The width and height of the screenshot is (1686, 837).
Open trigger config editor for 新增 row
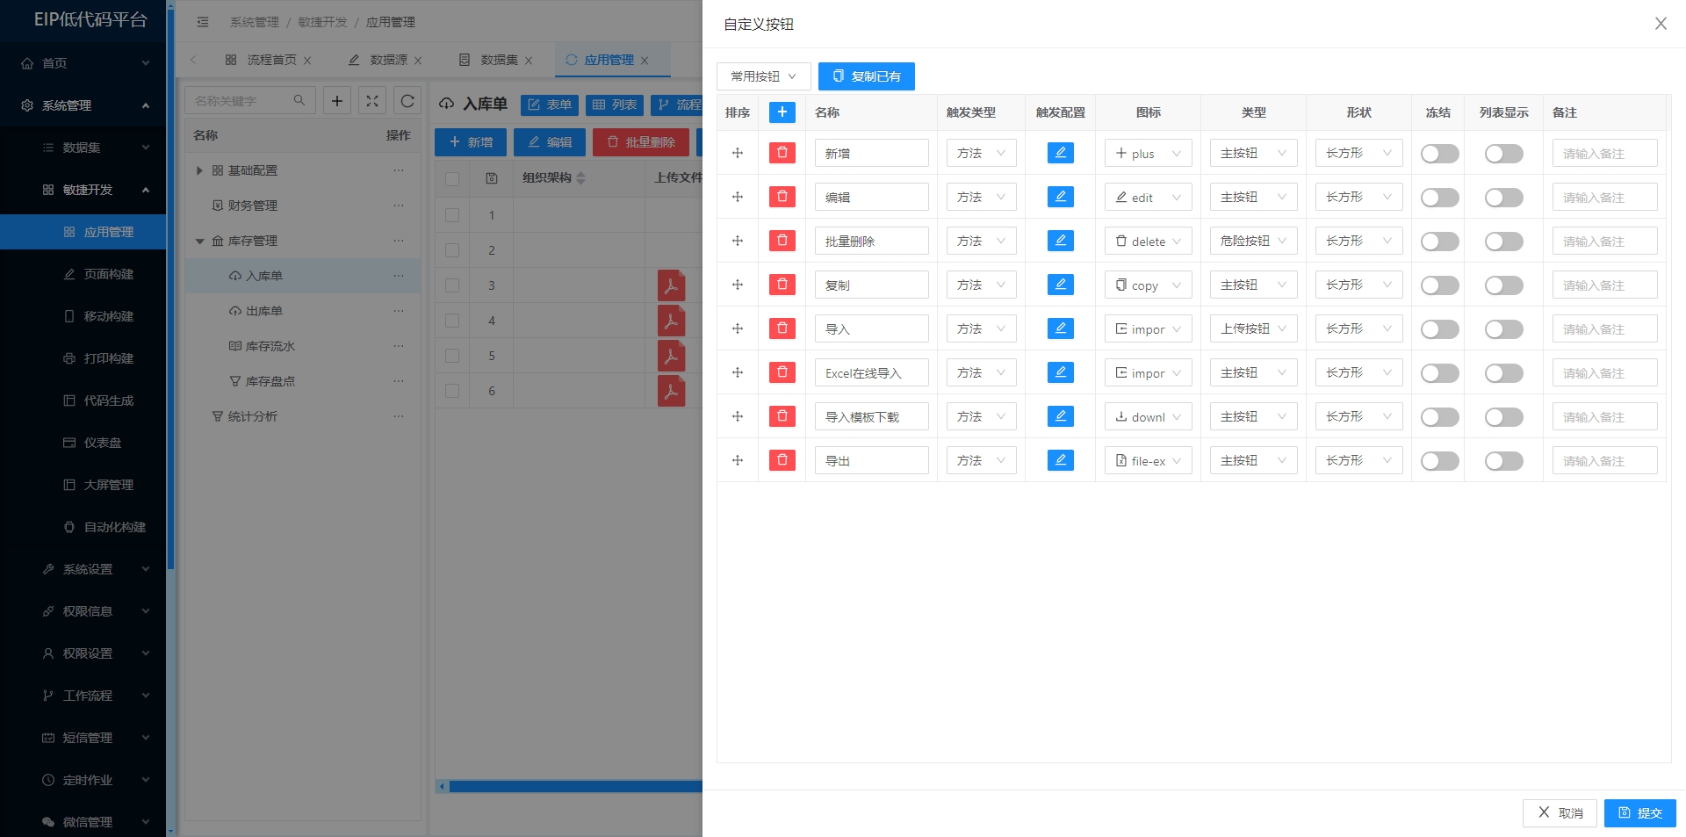point(1060,153)
